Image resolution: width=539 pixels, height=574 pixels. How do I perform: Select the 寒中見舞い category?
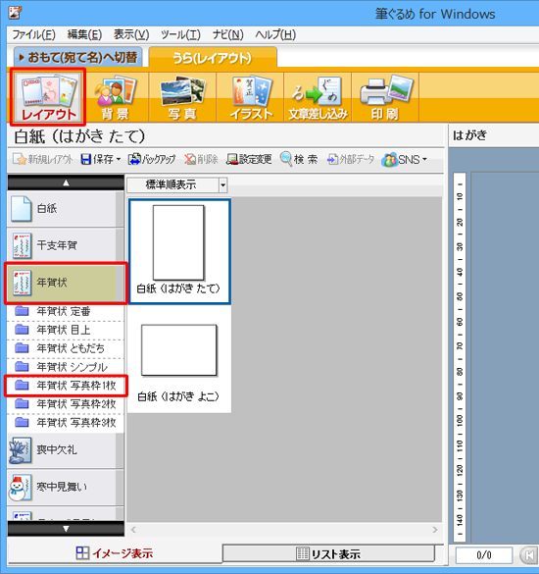click(x=65, y=488)
